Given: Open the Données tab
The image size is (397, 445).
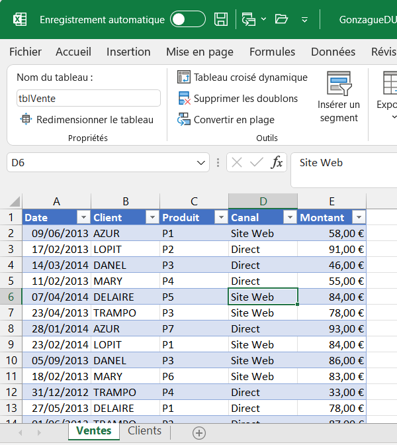Looking at the screenshot, I should coord(333,52).
